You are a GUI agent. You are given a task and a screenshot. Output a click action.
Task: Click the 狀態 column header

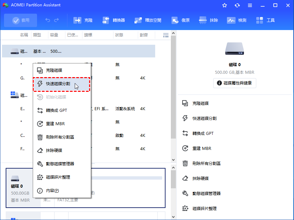(119, 35)
